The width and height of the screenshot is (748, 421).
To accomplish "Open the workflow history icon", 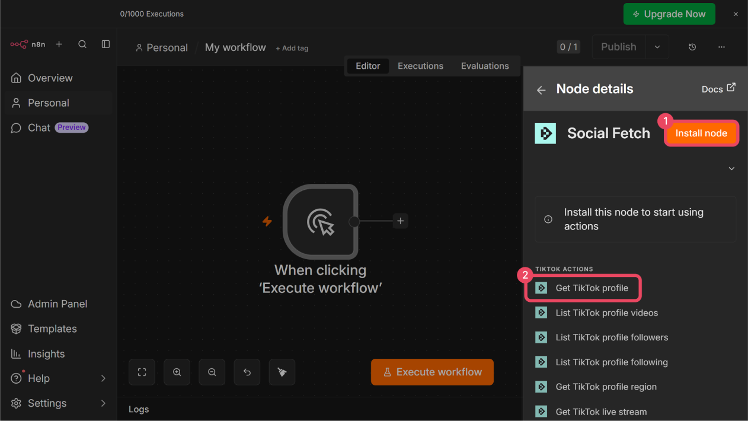I will coord(692,47).
